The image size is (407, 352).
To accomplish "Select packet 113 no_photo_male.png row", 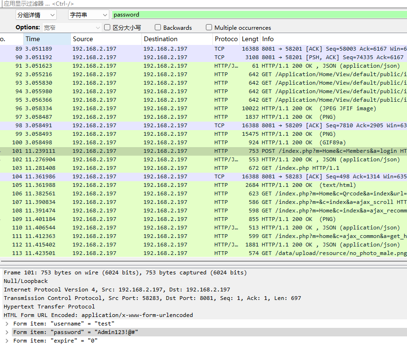I will click(x=203, y=253).
